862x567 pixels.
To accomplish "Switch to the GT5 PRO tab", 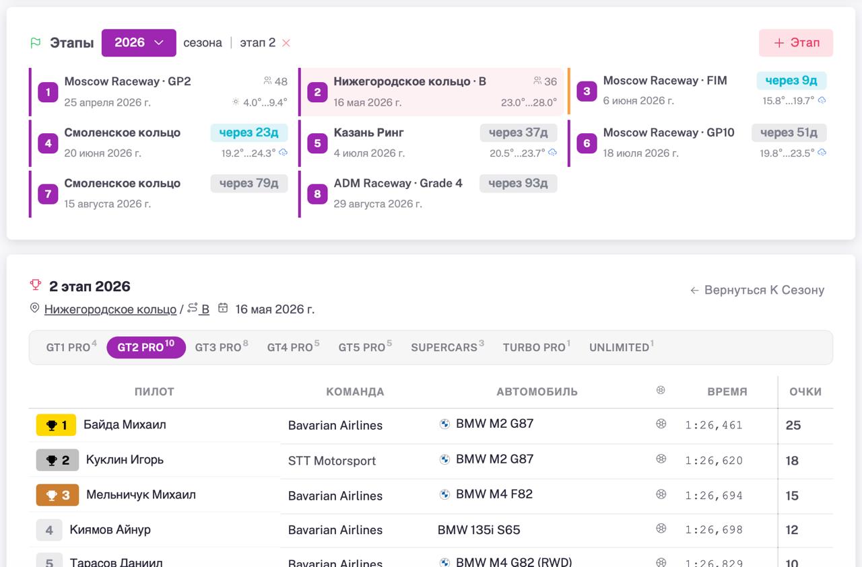I will coord(365,347).
